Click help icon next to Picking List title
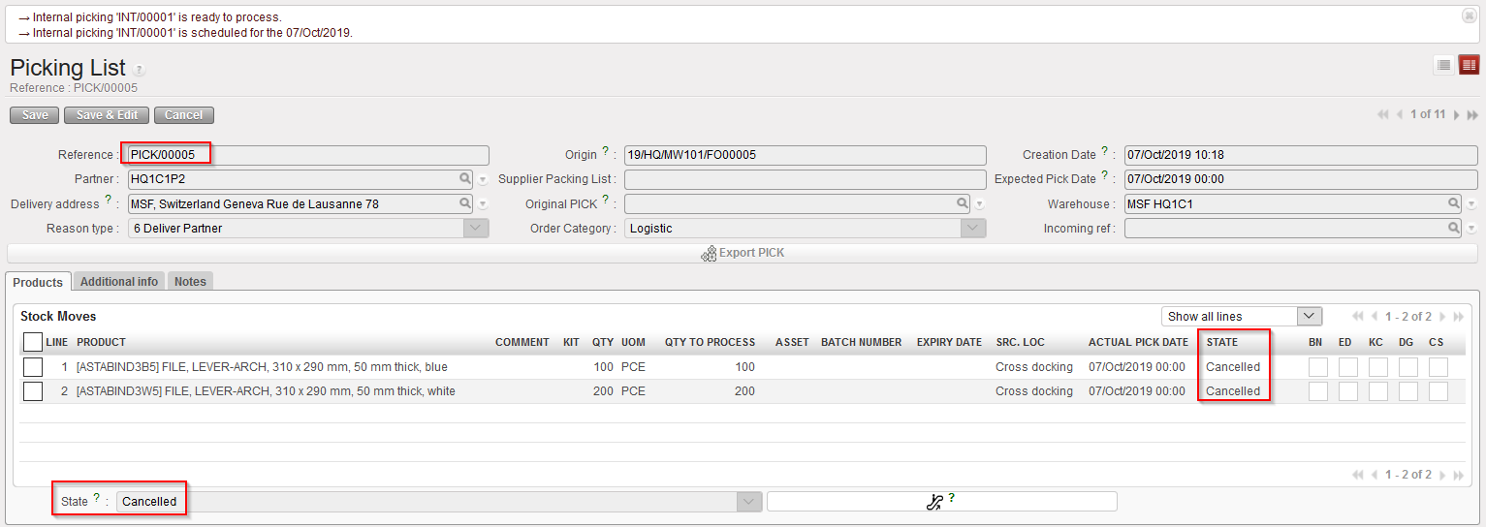 (140, 70)
